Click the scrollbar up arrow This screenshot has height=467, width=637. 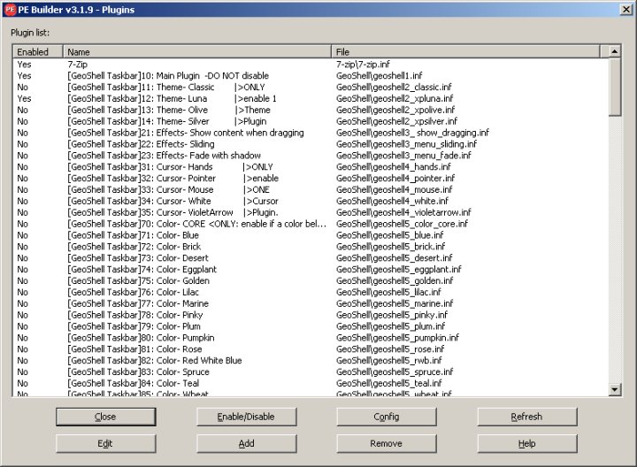coord(615,51)
